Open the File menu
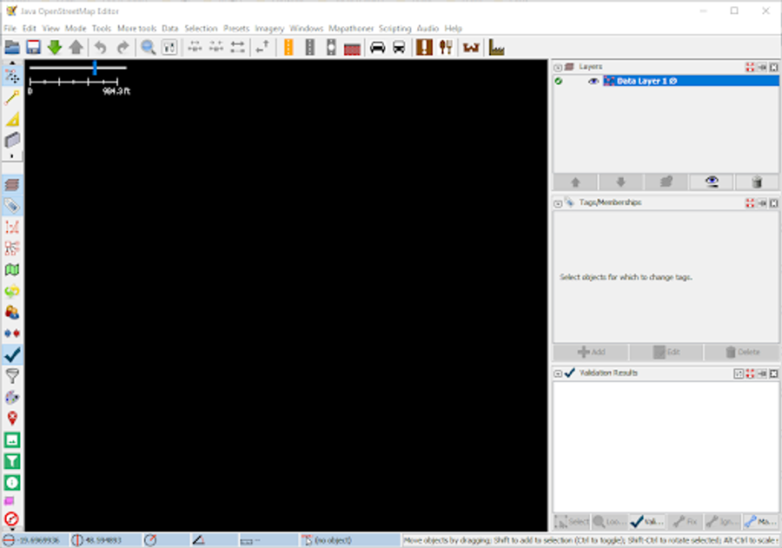The image size is (782, 548). click(10, 29)
